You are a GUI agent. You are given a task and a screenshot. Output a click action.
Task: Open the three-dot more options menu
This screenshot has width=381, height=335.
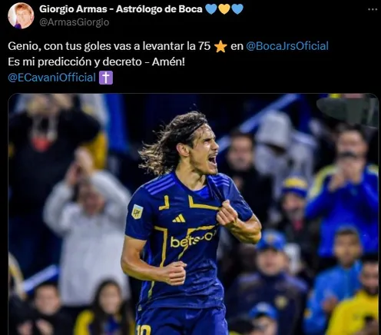click(x=373, y=9)
